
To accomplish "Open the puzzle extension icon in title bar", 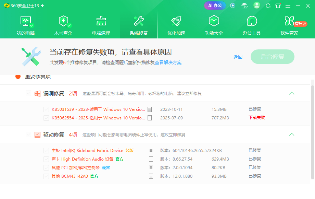I will [x=268, y=5].
